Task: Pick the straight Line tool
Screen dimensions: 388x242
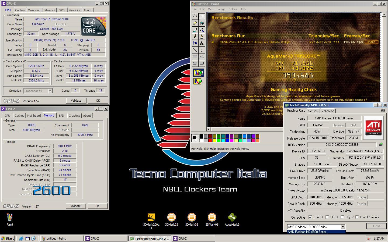Action: pyautogui.click(x=195, y=50)
